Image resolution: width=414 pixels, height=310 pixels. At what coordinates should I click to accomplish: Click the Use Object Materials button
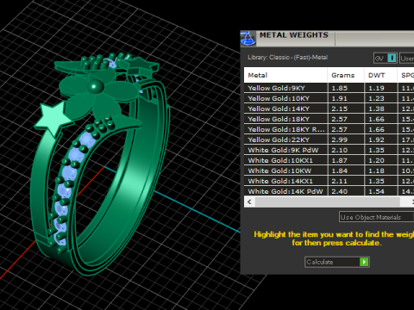376,217
